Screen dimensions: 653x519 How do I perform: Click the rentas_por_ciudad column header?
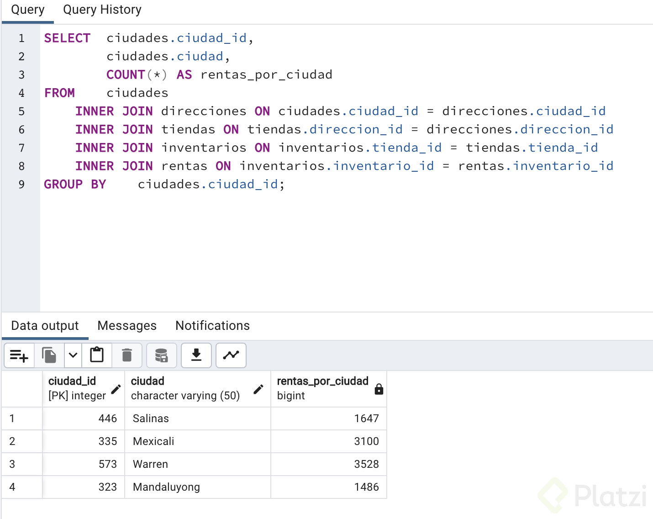(322, 381)
